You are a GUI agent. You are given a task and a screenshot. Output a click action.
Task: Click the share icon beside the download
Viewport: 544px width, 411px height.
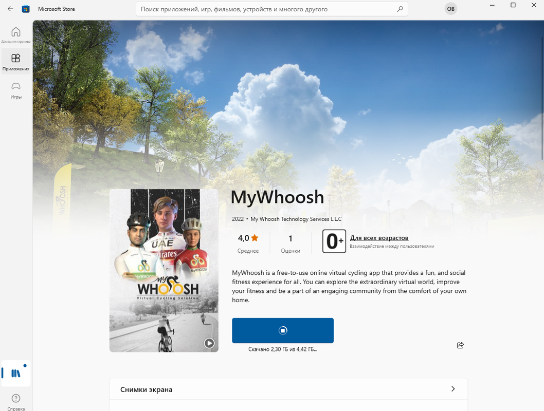(460, 345)
